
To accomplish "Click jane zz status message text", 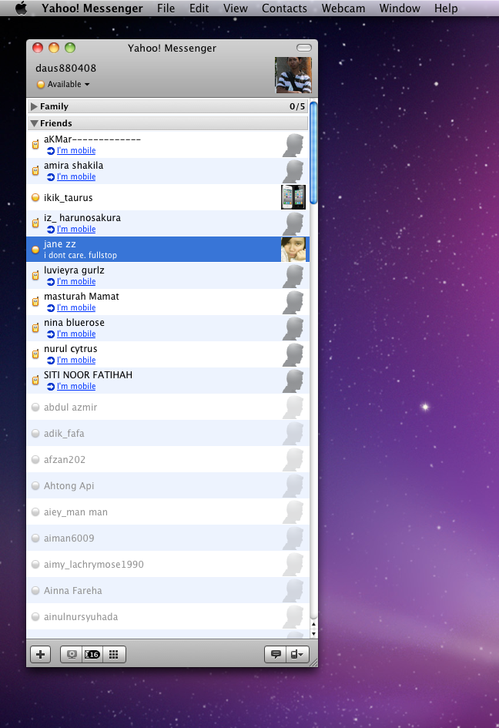I will point(80,255).
